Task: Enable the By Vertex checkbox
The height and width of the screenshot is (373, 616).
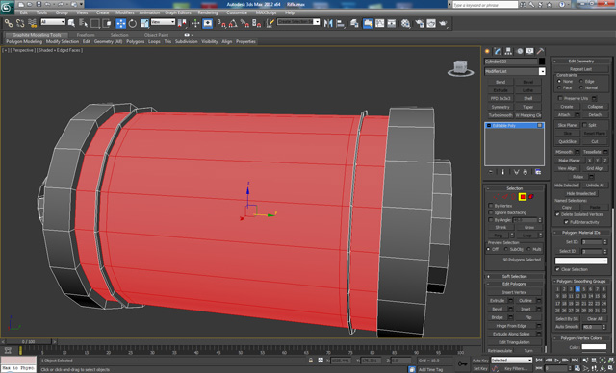Action: click(491, 206)
